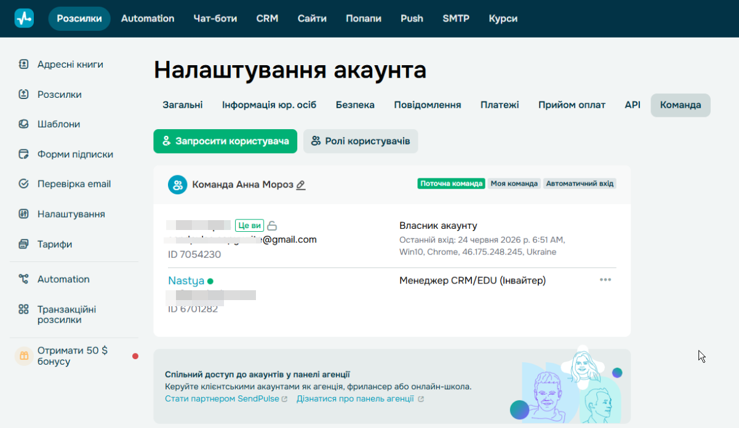Click the gift icon for bonus
739x428 pixels.
tap(24, 355)
